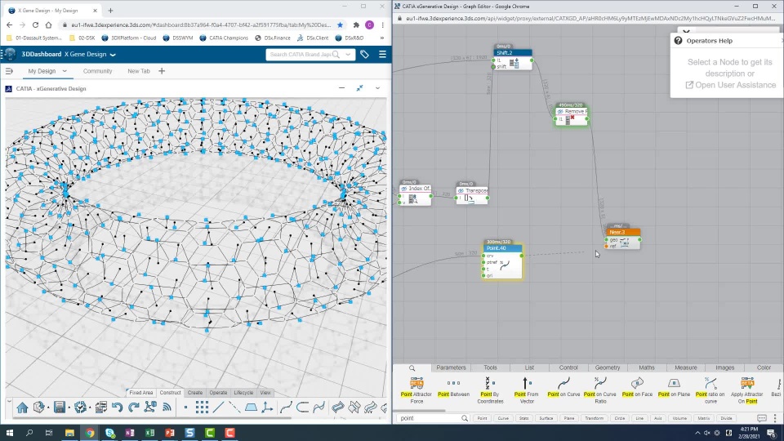Screen dimensions: 784x441
Task: Add Point By Coordinates operator
Action: pos(490,390)
